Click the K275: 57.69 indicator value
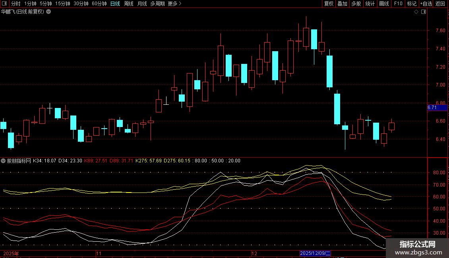 tap(148, 161)
